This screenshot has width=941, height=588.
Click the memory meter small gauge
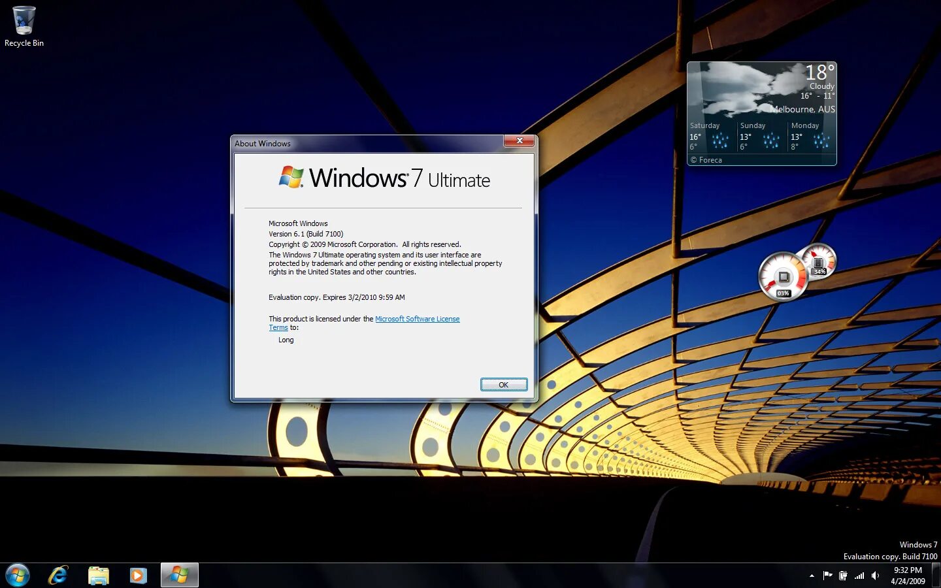tap(819, 261)
